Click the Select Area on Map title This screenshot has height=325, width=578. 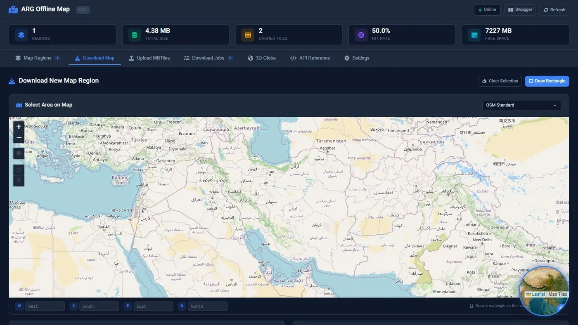(x=49, y=105)
